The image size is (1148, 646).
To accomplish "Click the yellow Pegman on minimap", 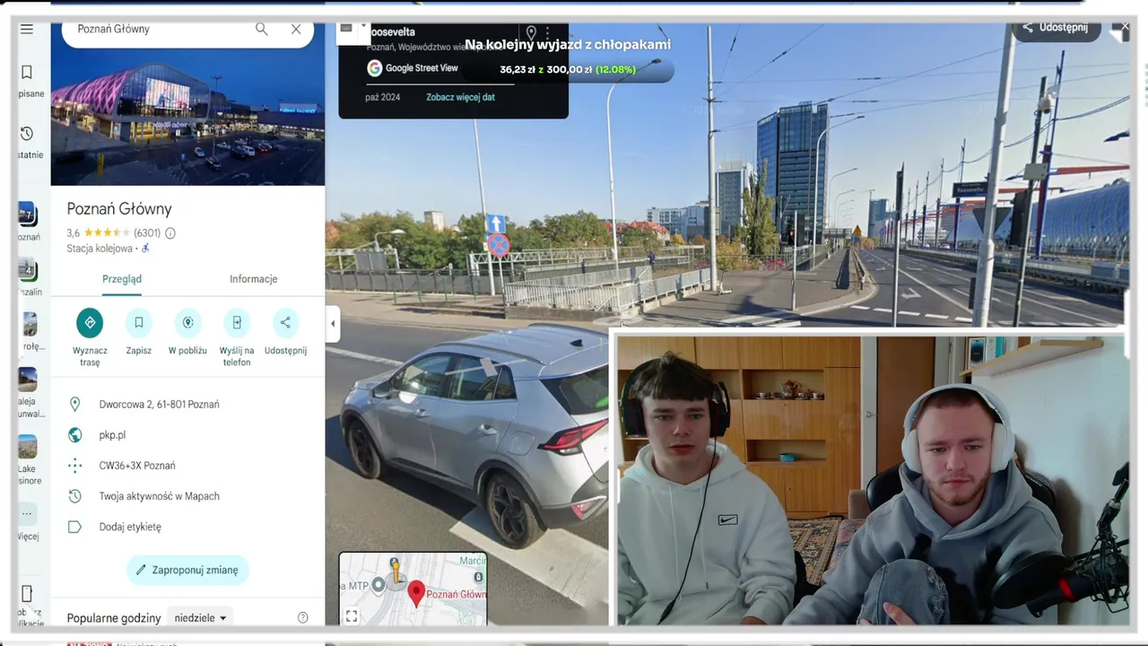I will pyautogui.click(x=395, y=569).
